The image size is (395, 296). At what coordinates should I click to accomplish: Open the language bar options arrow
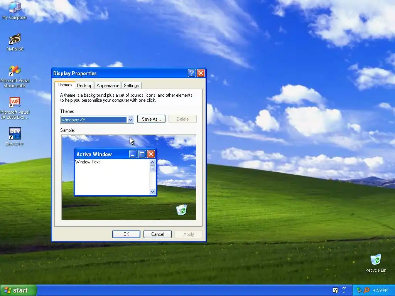pos(344,293)
